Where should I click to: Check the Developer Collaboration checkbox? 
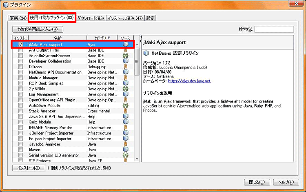(20, 61)
